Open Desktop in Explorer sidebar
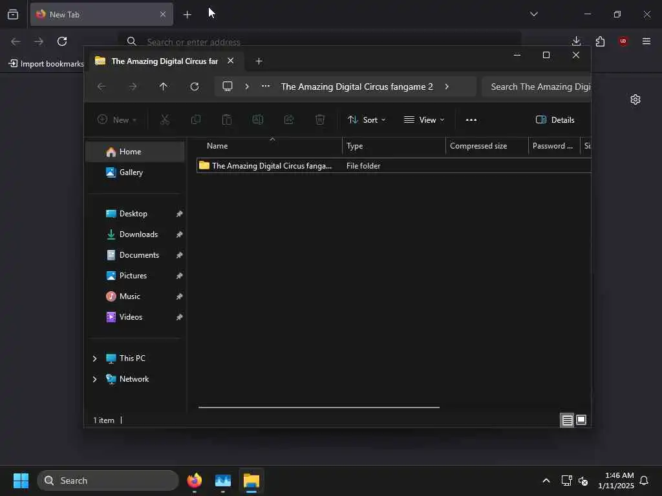 point(135,213)
